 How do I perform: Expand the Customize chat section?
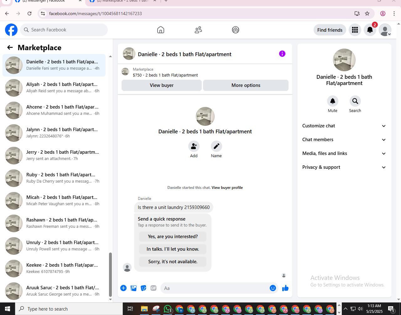(x=344, y=126)
